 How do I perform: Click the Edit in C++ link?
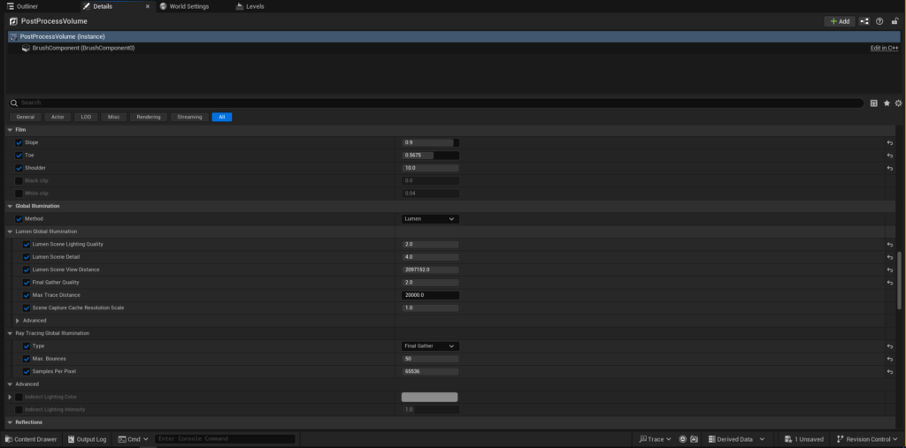point(885,48)
